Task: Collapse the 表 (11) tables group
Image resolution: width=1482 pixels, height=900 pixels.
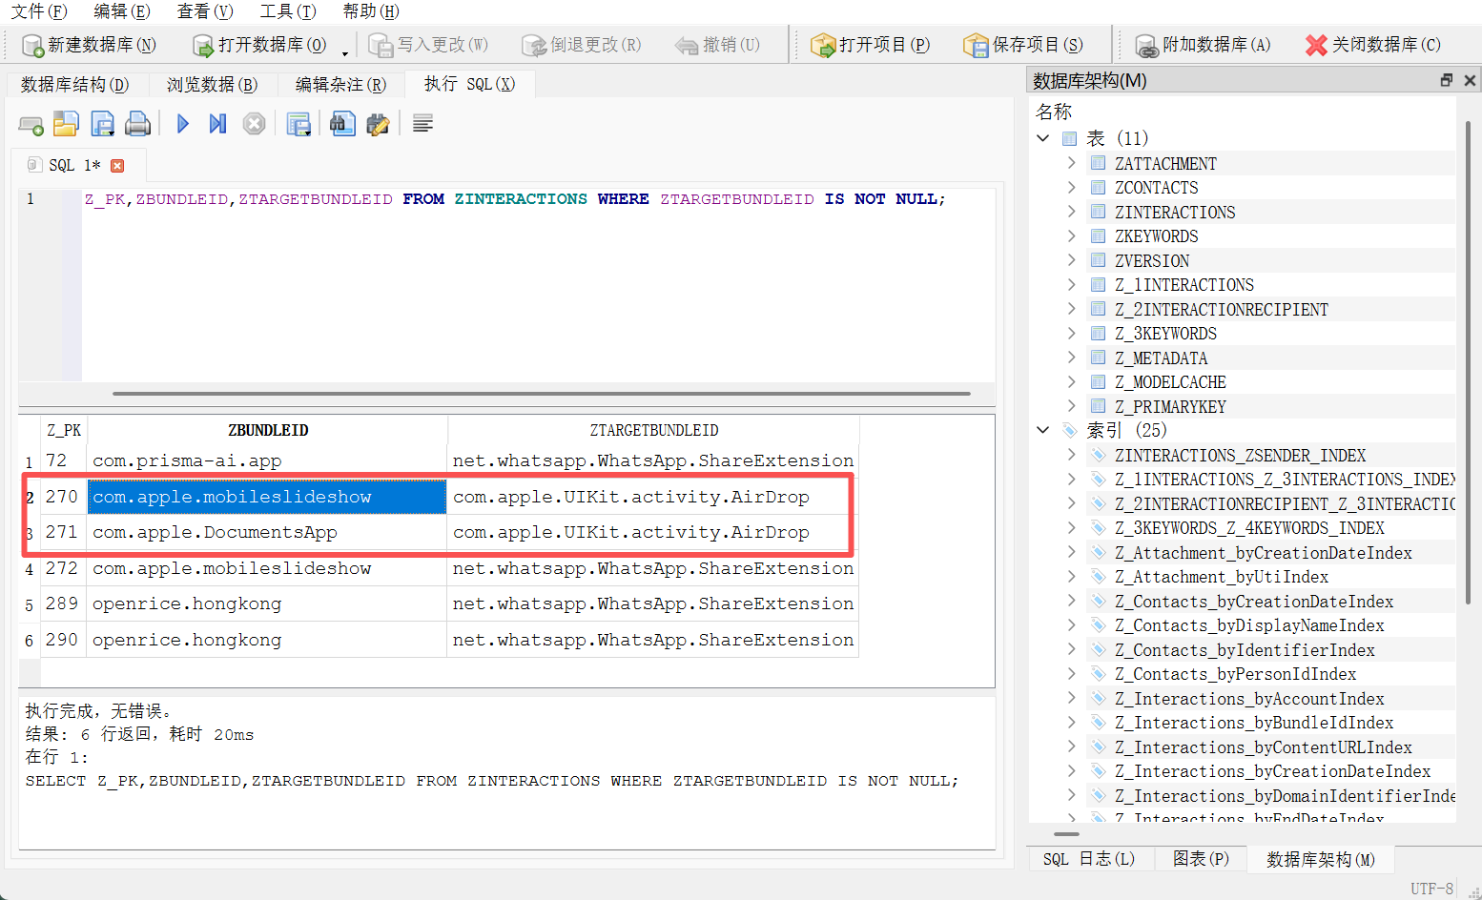Action: point(1043,138)
